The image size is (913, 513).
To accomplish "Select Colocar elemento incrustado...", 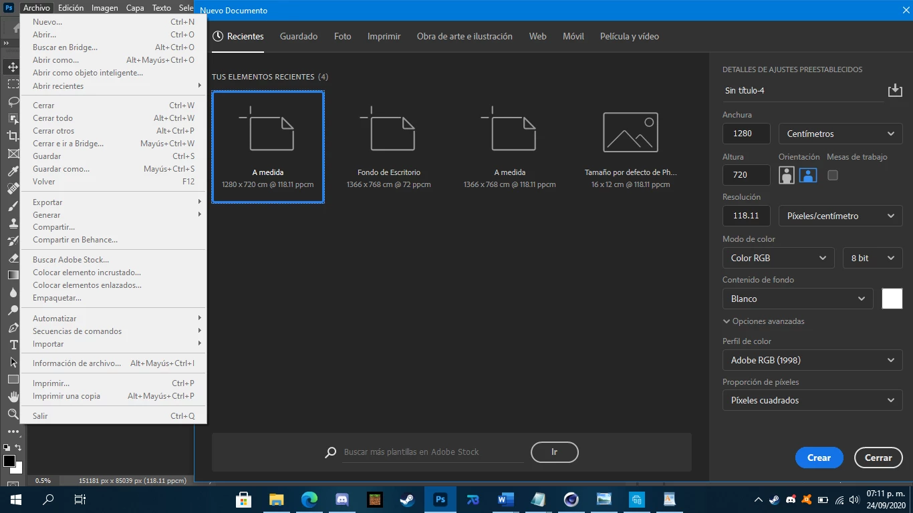I will click(x=114, y=273).
